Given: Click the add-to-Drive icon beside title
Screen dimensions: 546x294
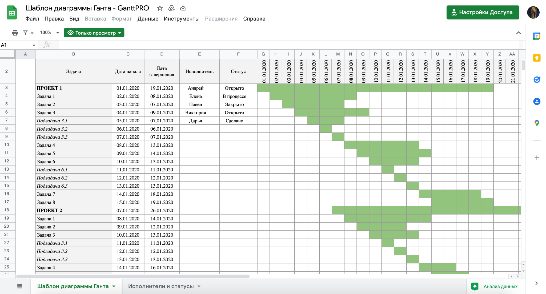Looking at the screenshot, I should 171,8.
